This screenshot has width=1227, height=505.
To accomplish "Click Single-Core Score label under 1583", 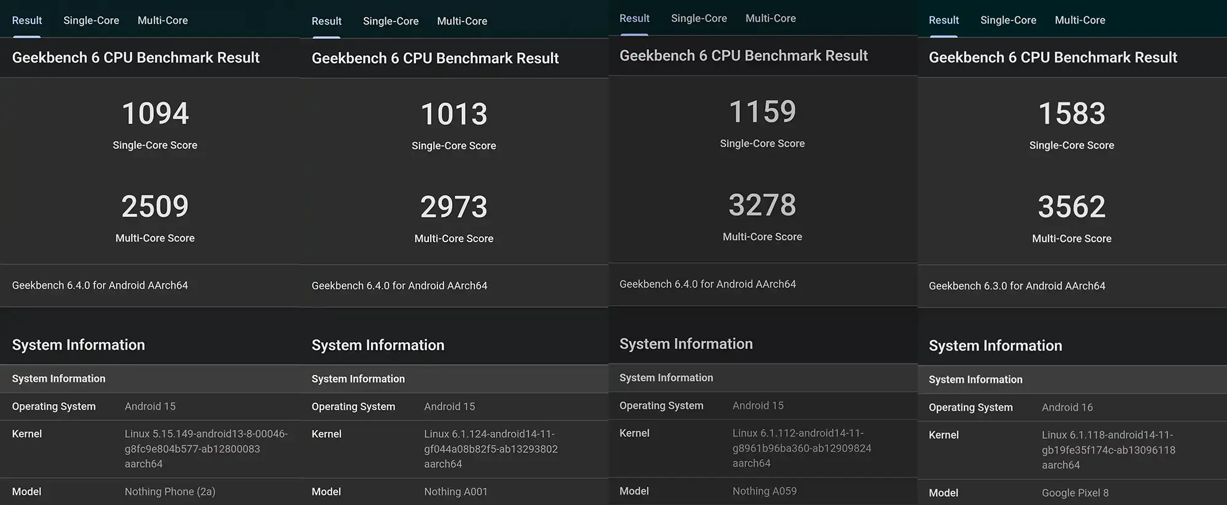I will 1072,145.
